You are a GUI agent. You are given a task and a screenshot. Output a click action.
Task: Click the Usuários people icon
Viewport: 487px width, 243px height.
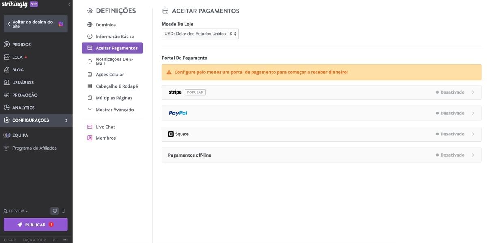(7, 82)
